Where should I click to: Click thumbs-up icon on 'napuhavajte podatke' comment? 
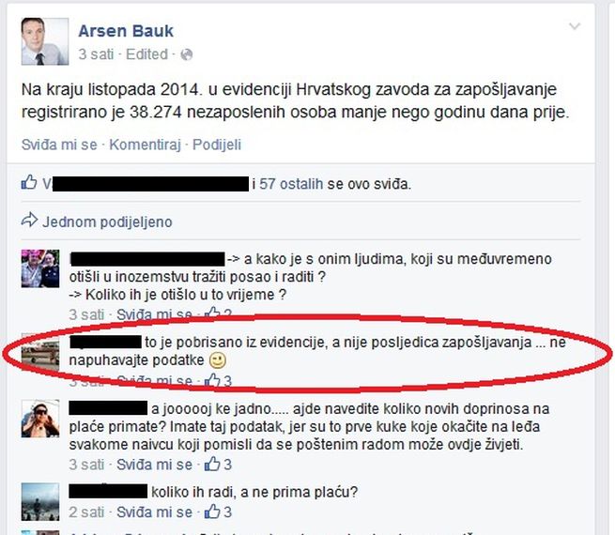212,380
